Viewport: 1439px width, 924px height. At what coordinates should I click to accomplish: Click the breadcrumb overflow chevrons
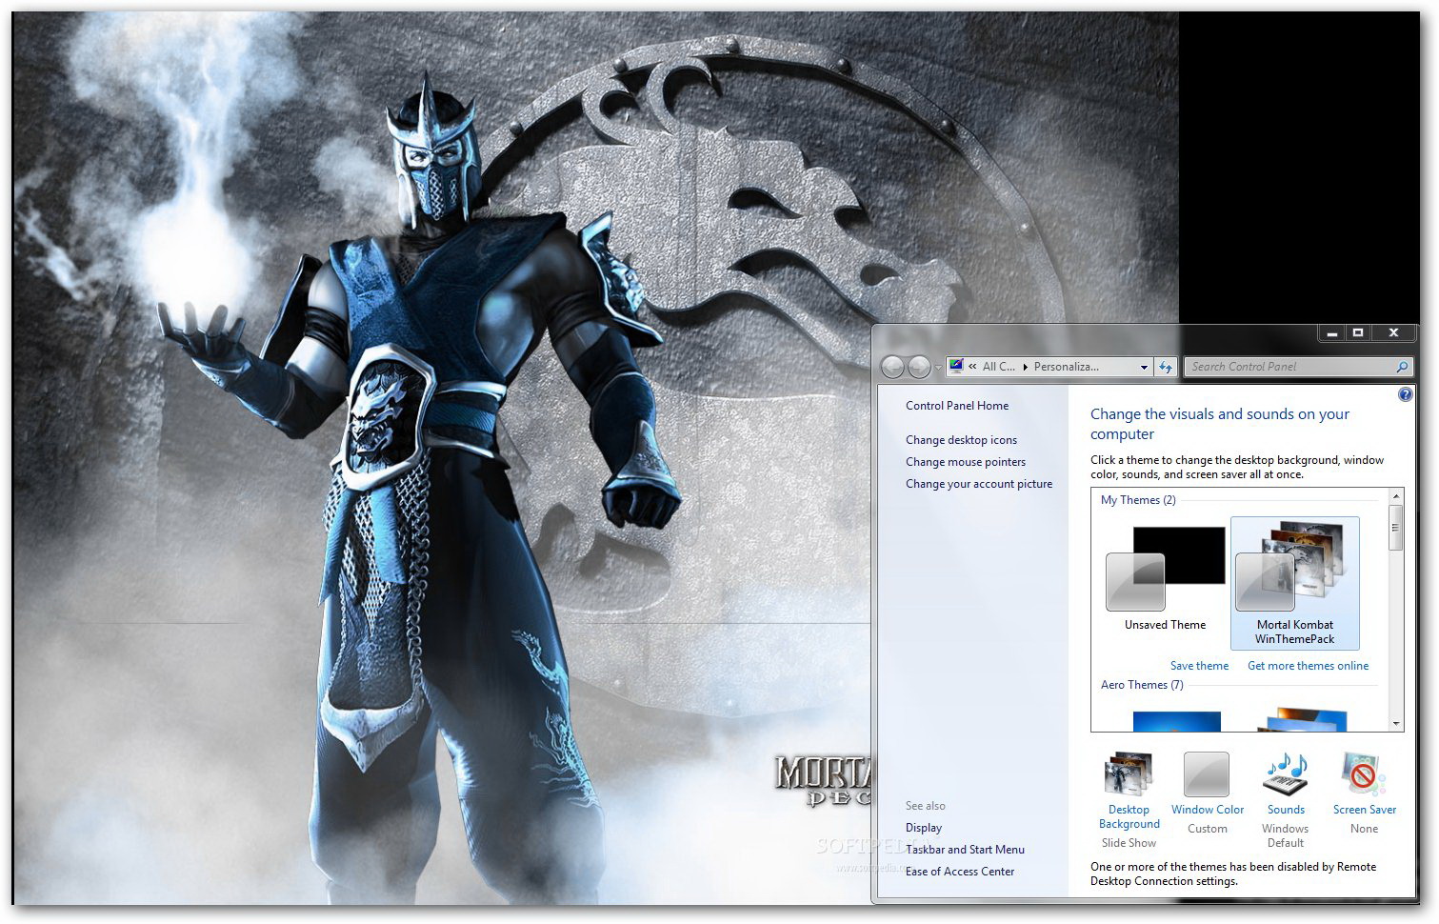click(x=972, y=367)
